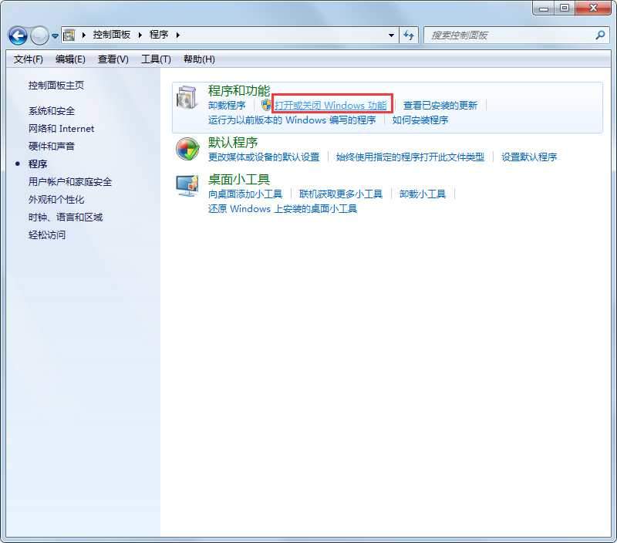617x543 pixels.
Task: Click the Control Panel icon in breadcrumb bar
Action: (70, 35)
